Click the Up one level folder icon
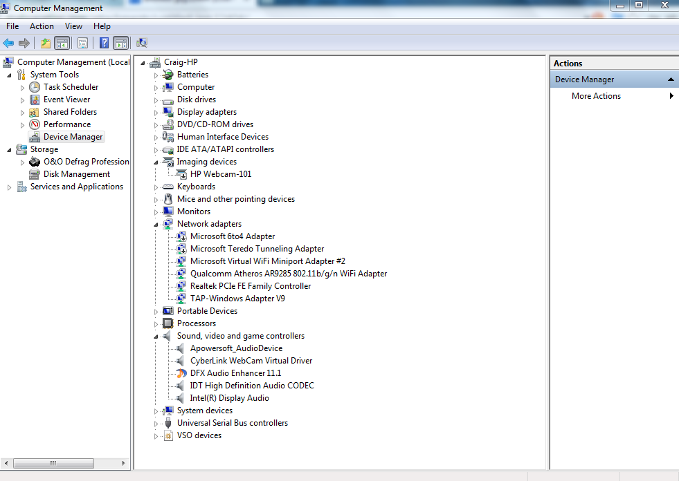The width and height of the screenshot is (679, 481). [46, 43]
